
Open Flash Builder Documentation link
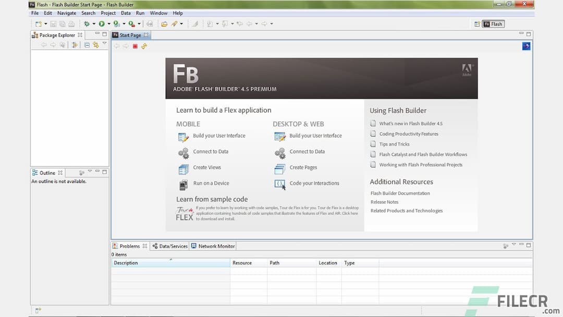(x=399, y=193)
